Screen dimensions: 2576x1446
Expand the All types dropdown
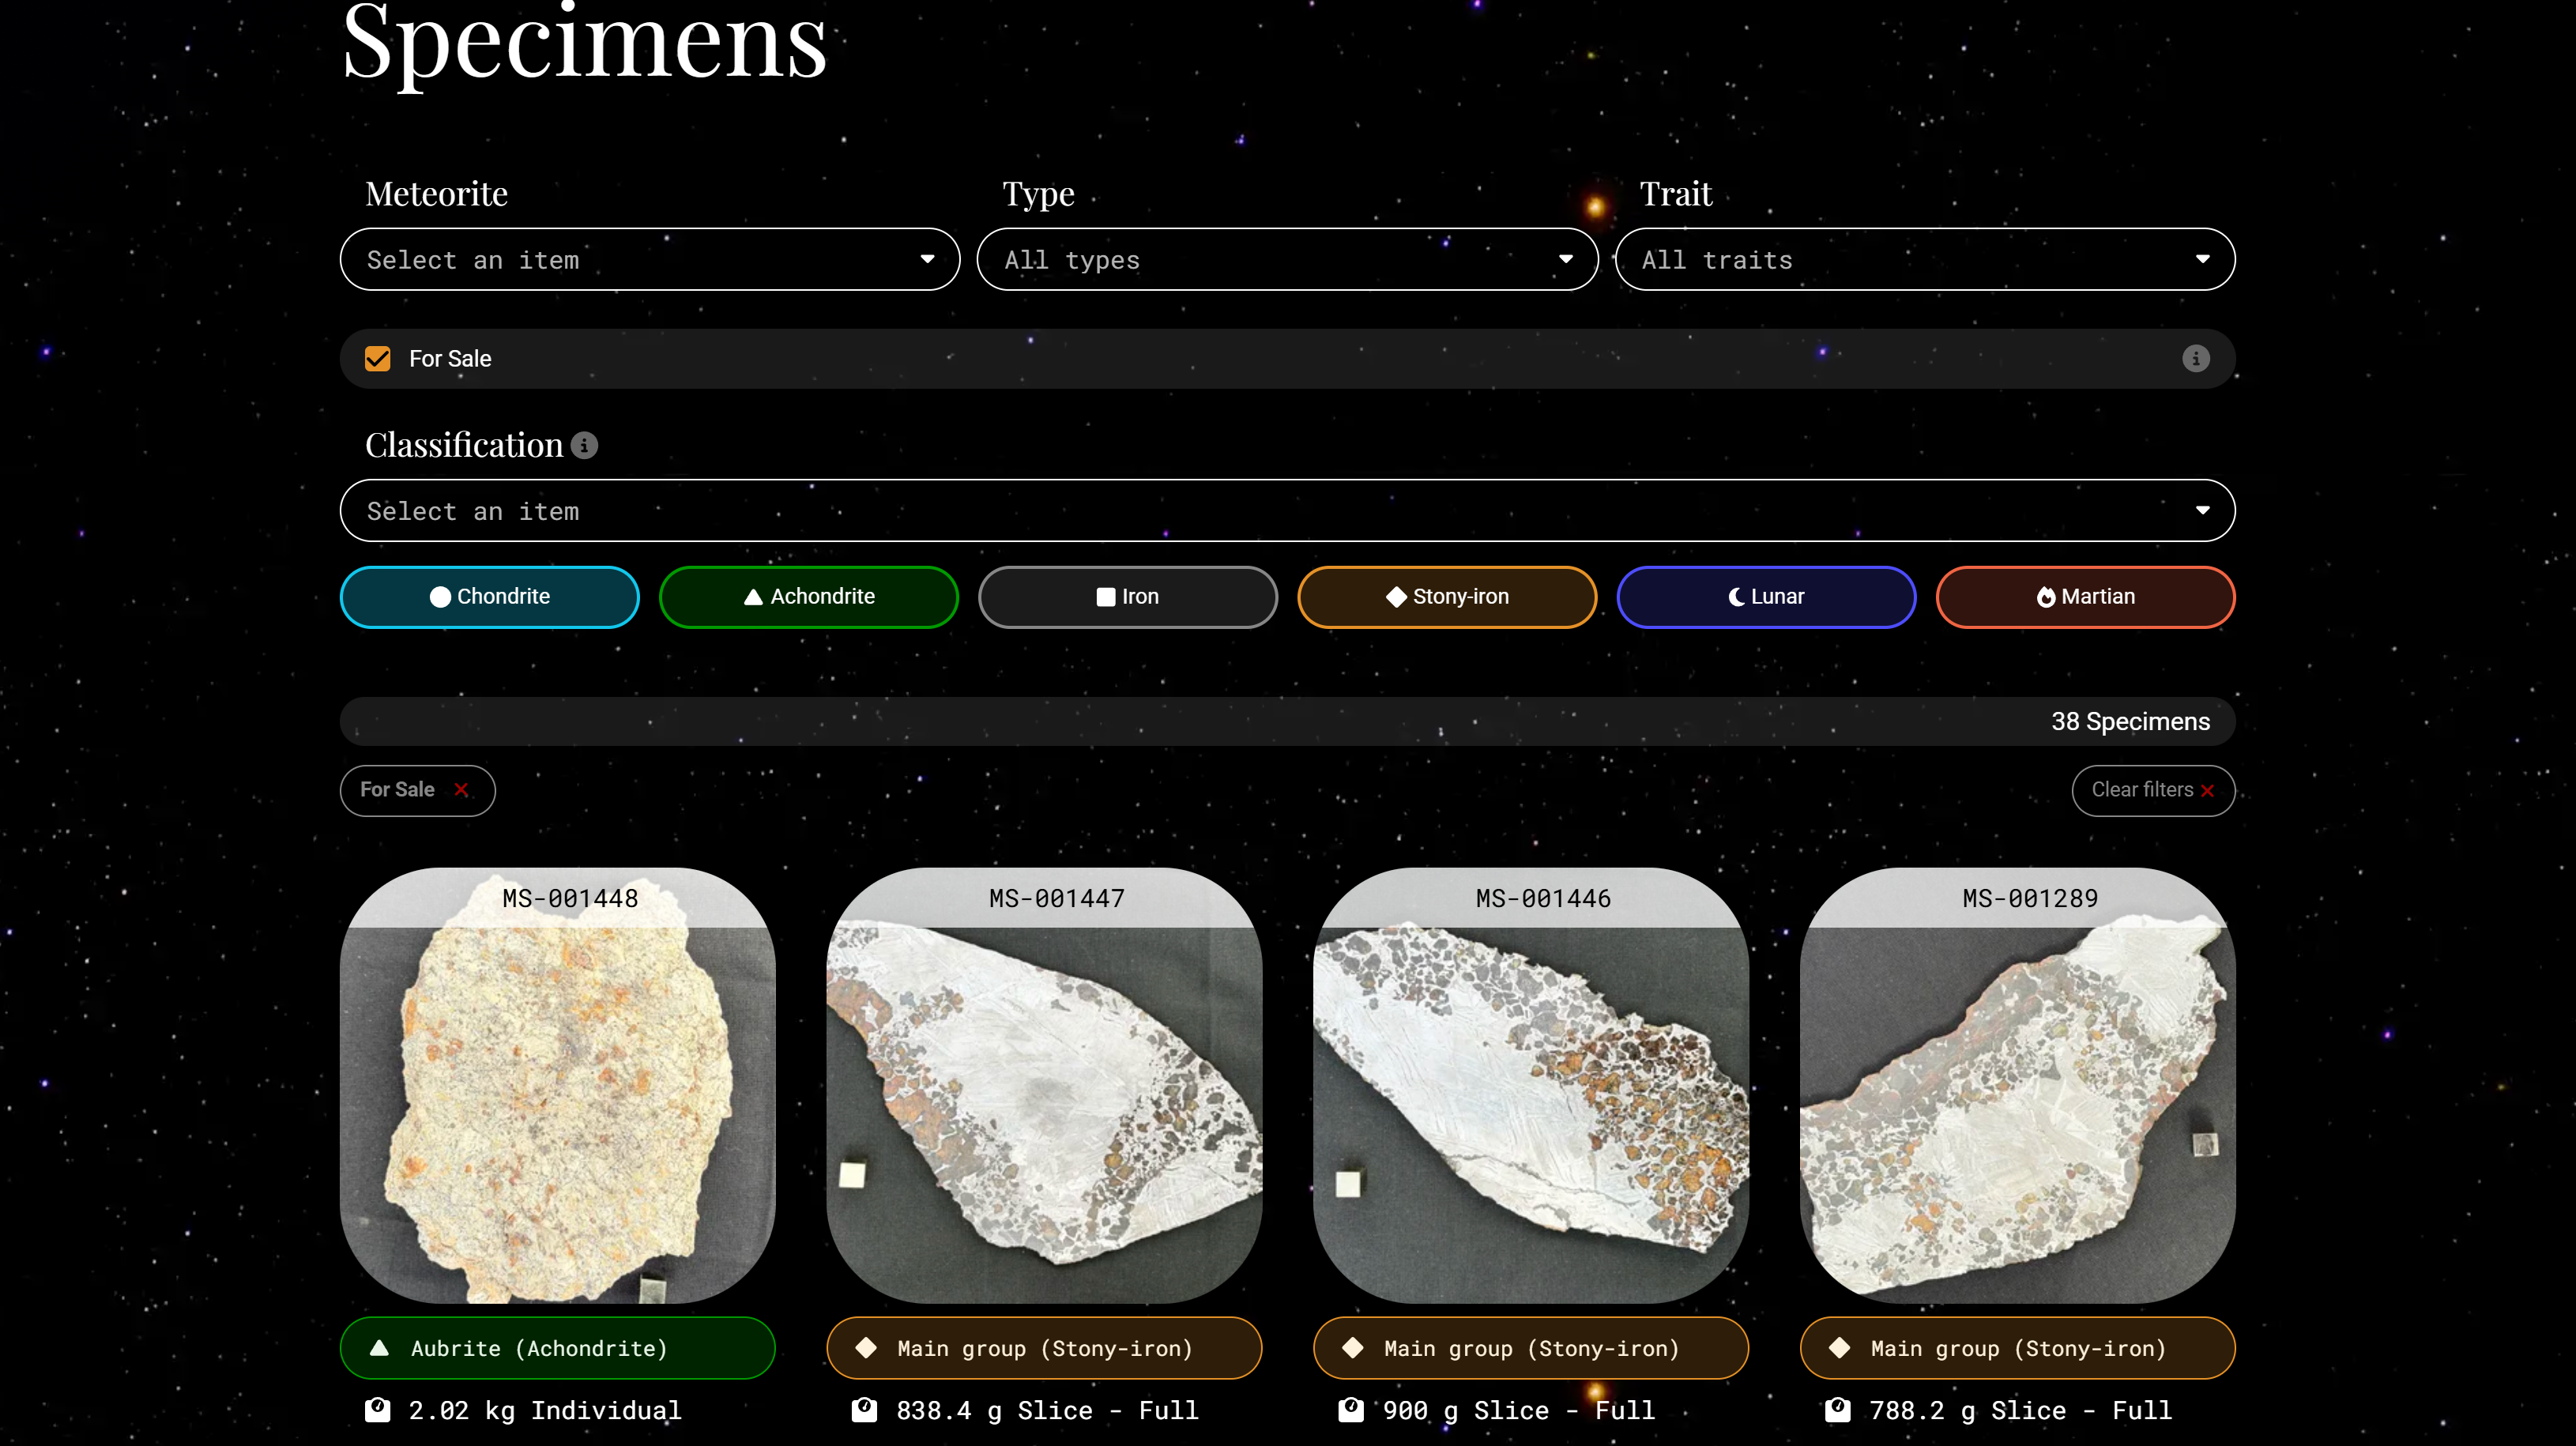(1287, 260)
